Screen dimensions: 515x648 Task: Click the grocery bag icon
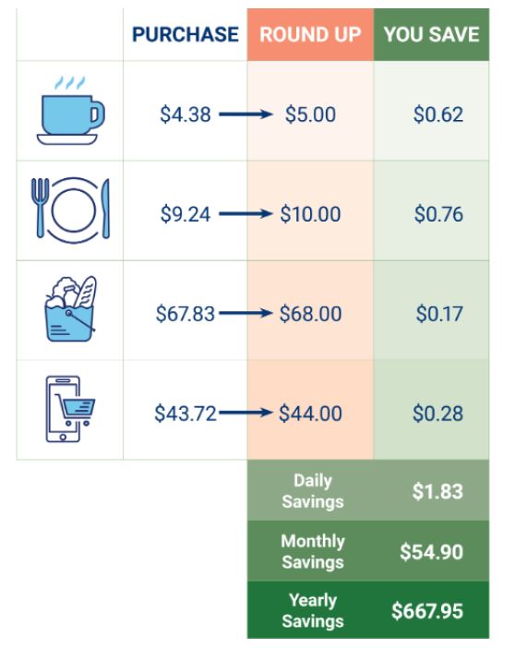click(x=71, y=309)
